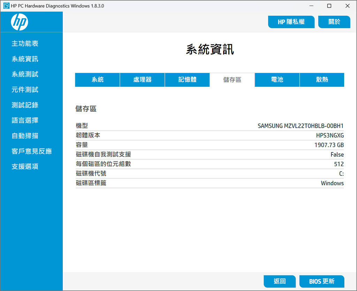Click capacity value 1907.73 GB
The image size is (357, 291).
click(329, 145)
